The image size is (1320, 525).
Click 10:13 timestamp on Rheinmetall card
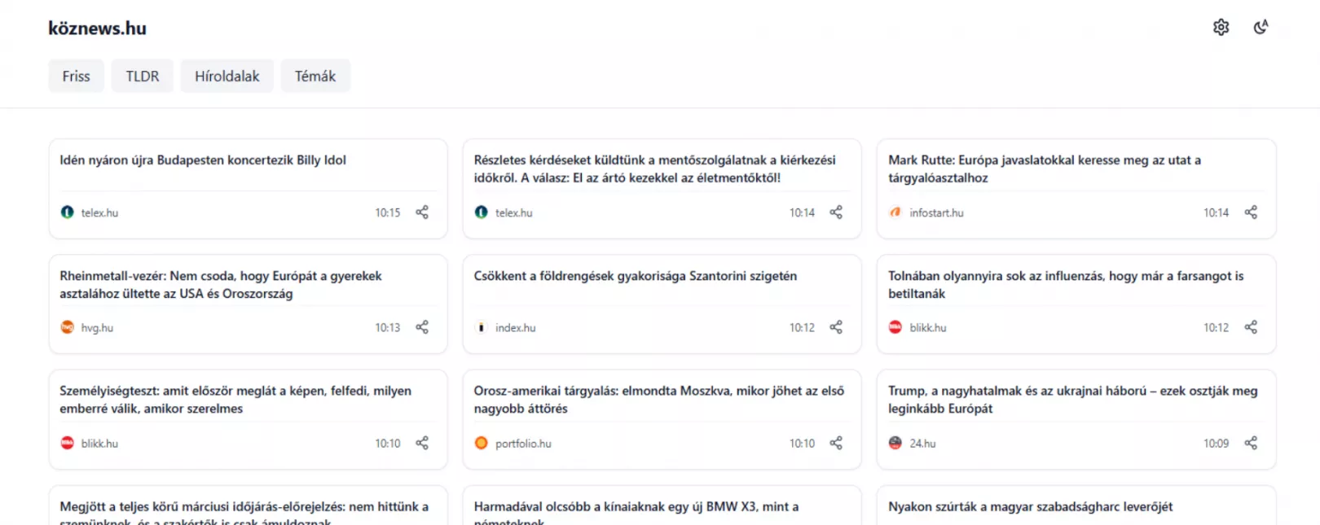[x=388, y=327]
